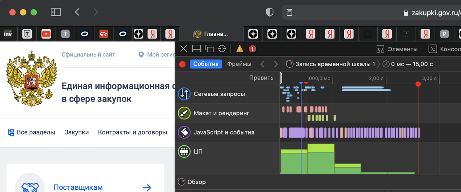Click the red recording time marker handle

tap(418, 83)
